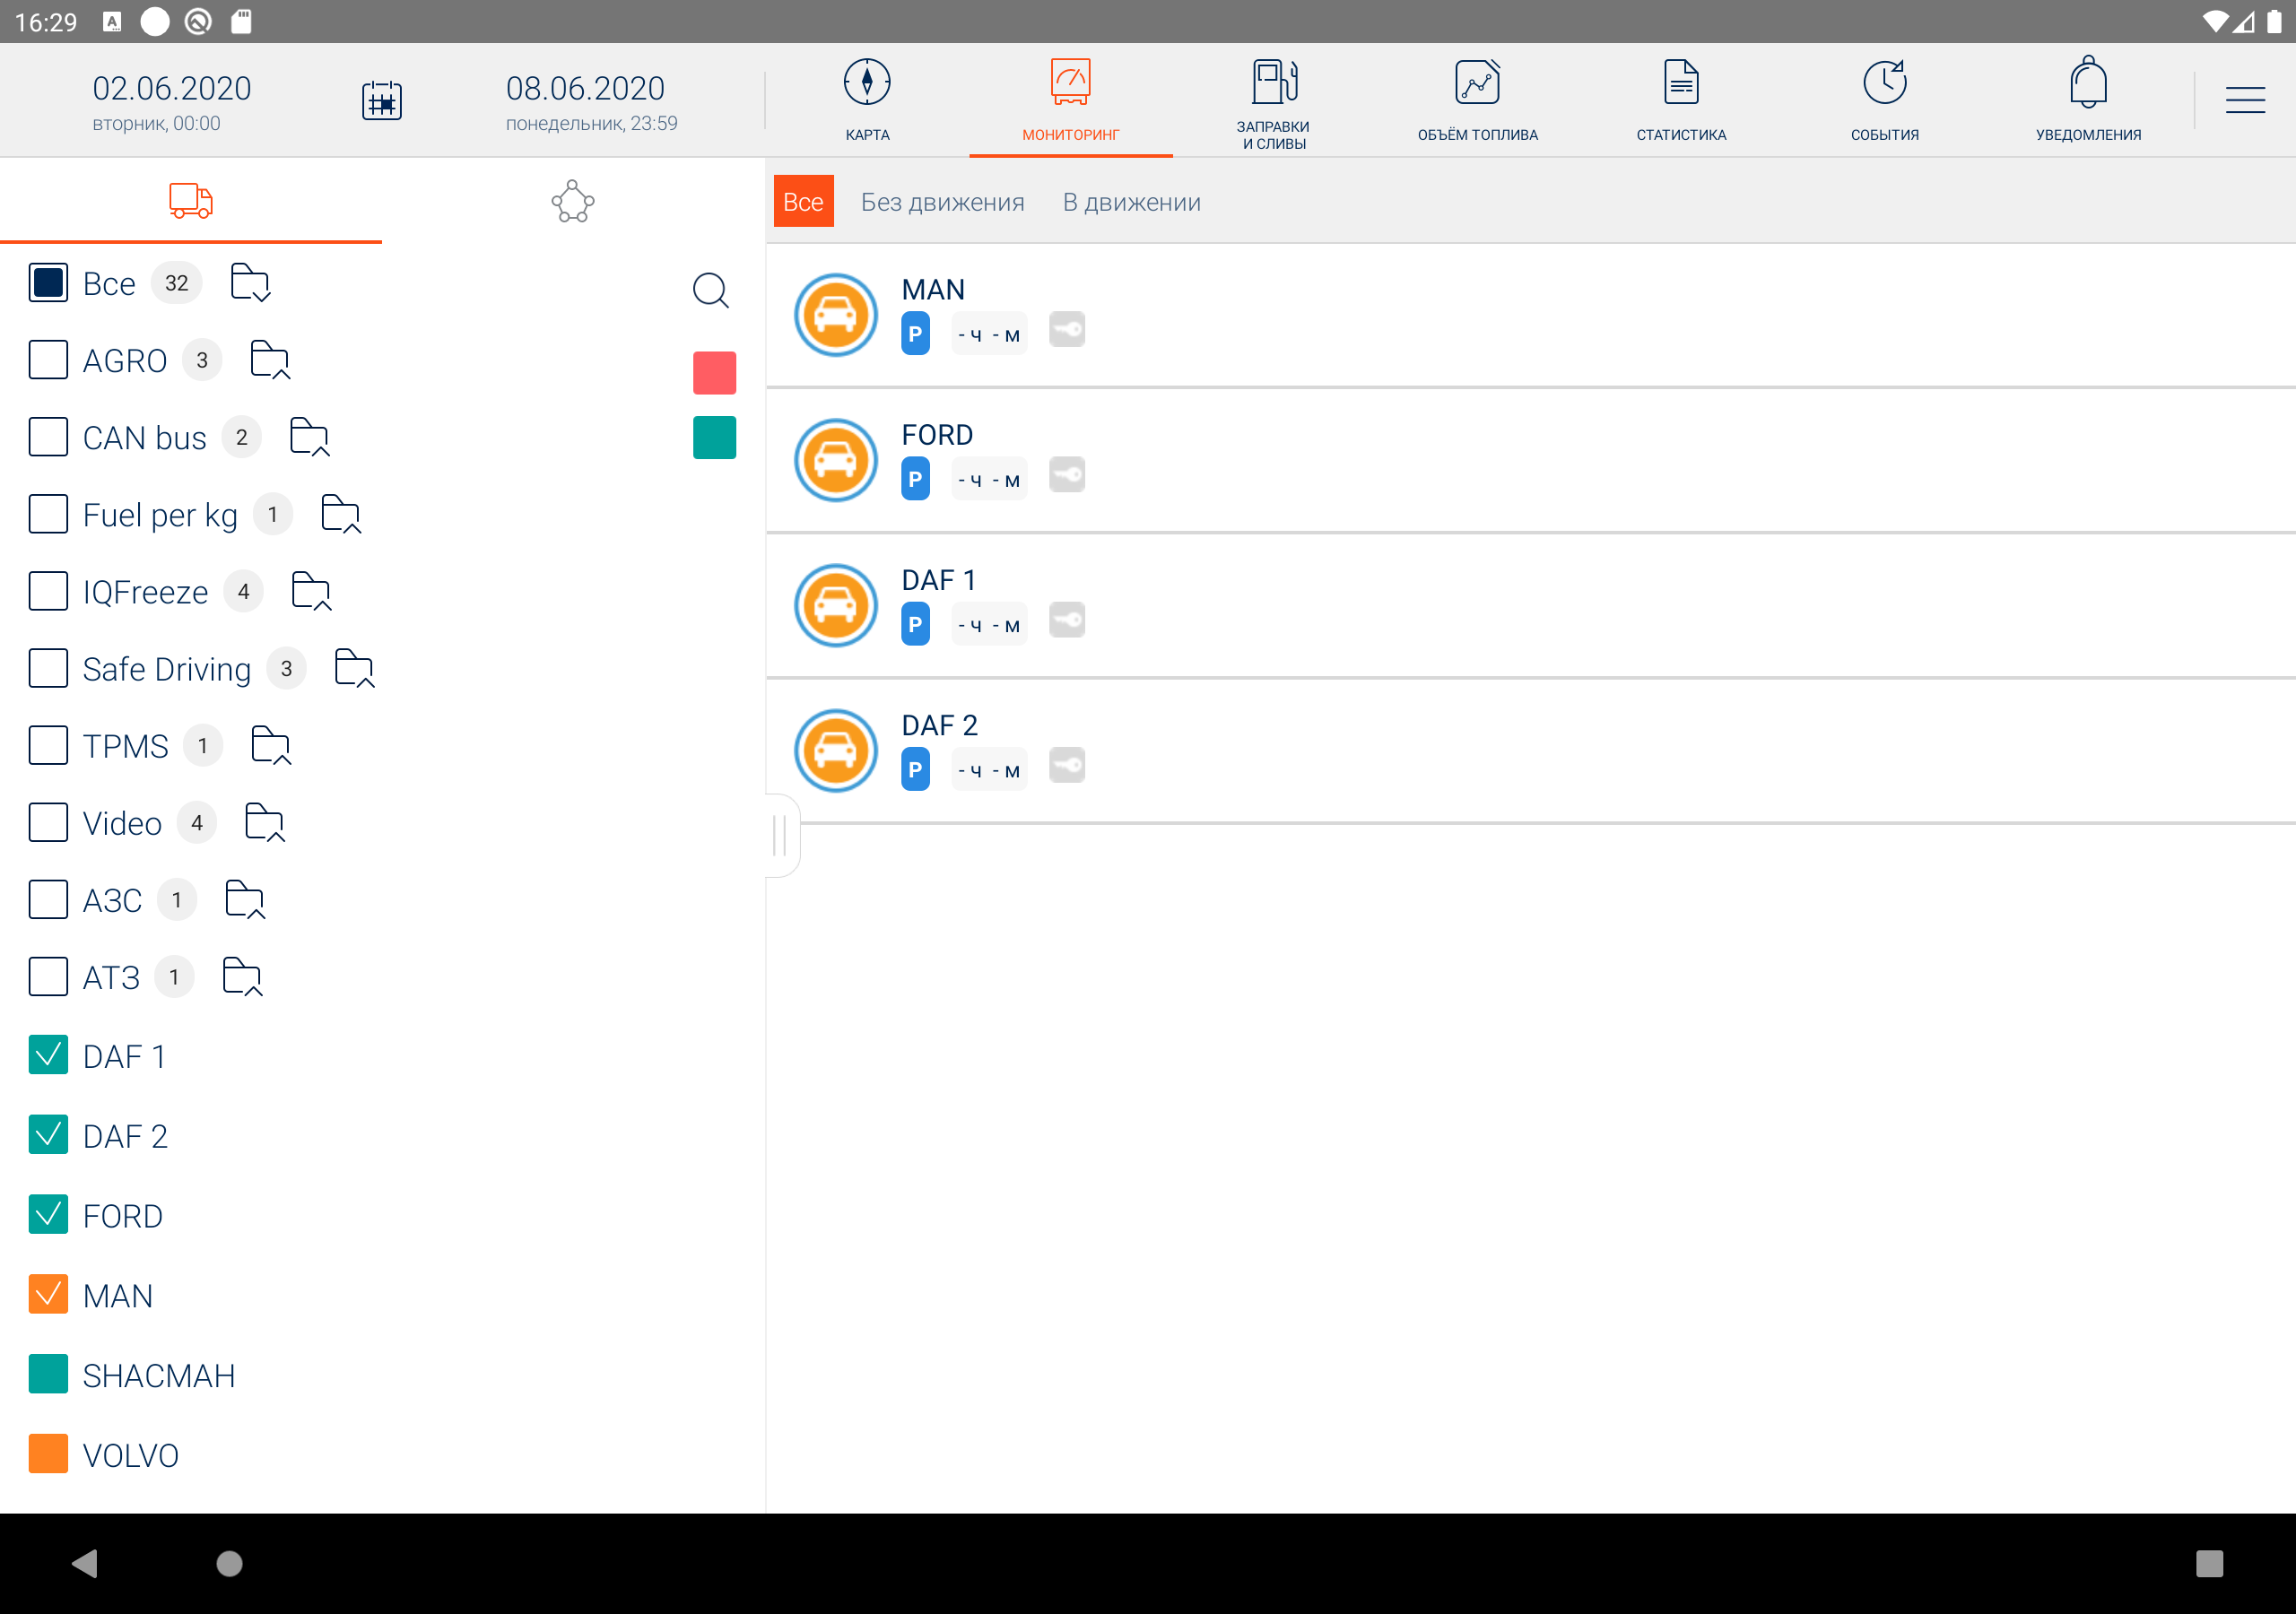This screenshot has height=1614, width=2296.
Task: Click the red color swatch
Action: (x=714, y=373)
